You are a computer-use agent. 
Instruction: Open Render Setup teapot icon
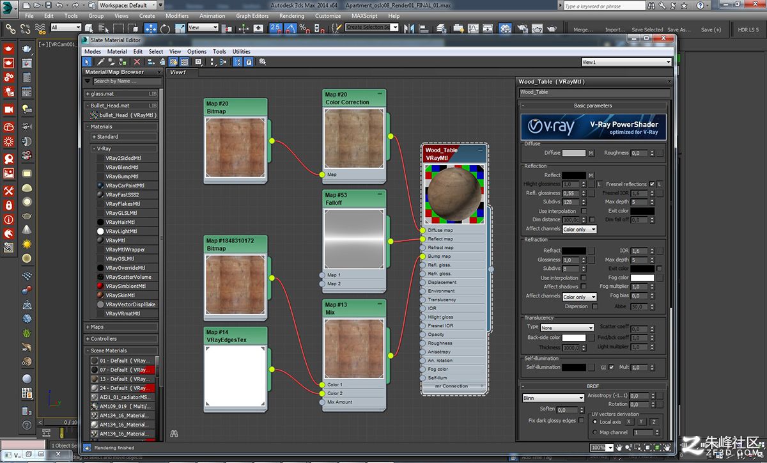tap(522, 28)
